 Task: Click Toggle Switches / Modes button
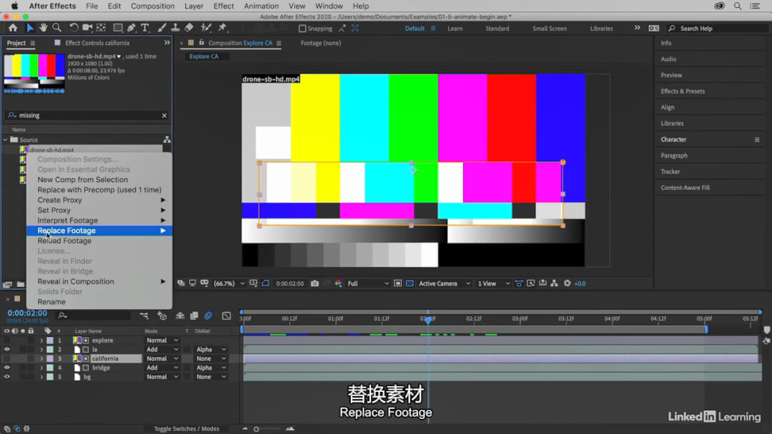coord(187,429)
